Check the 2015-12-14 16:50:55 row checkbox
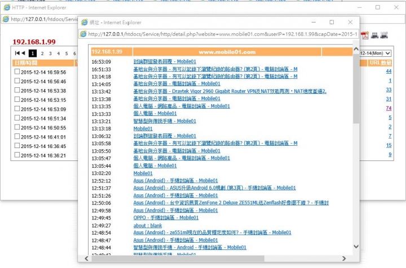The width and height of the screenshot is (406, 268). pos(17,127)
